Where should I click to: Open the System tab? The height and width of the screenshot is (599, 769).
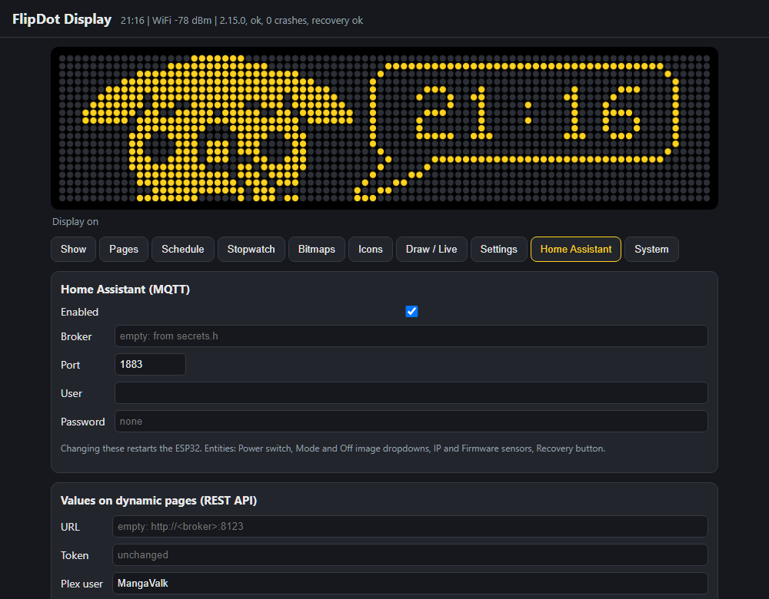point(651,250)
